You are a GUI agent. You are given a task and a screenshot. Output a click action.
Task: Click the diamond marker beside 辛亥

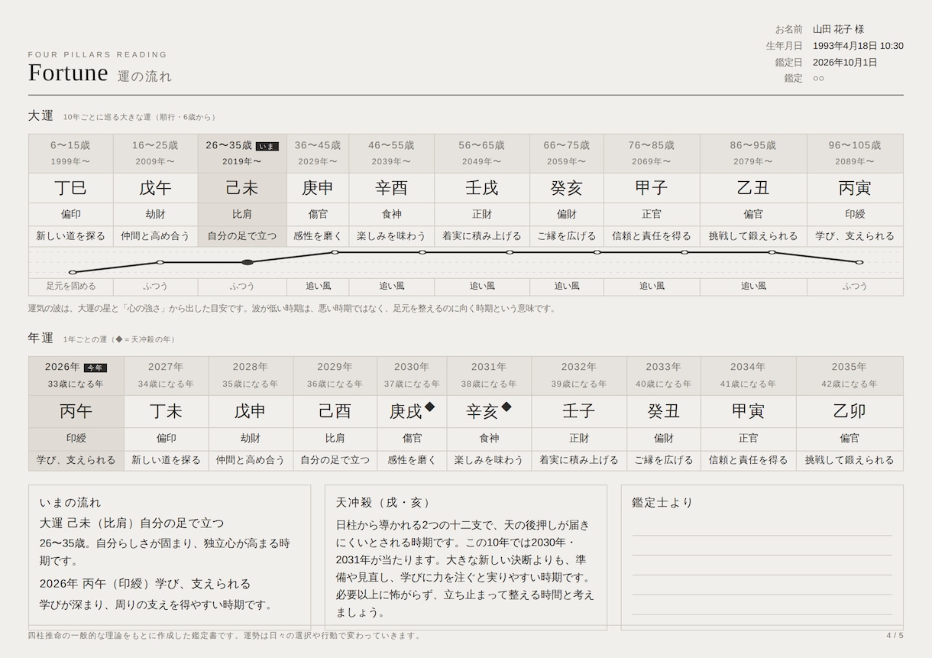click(506, 407)
